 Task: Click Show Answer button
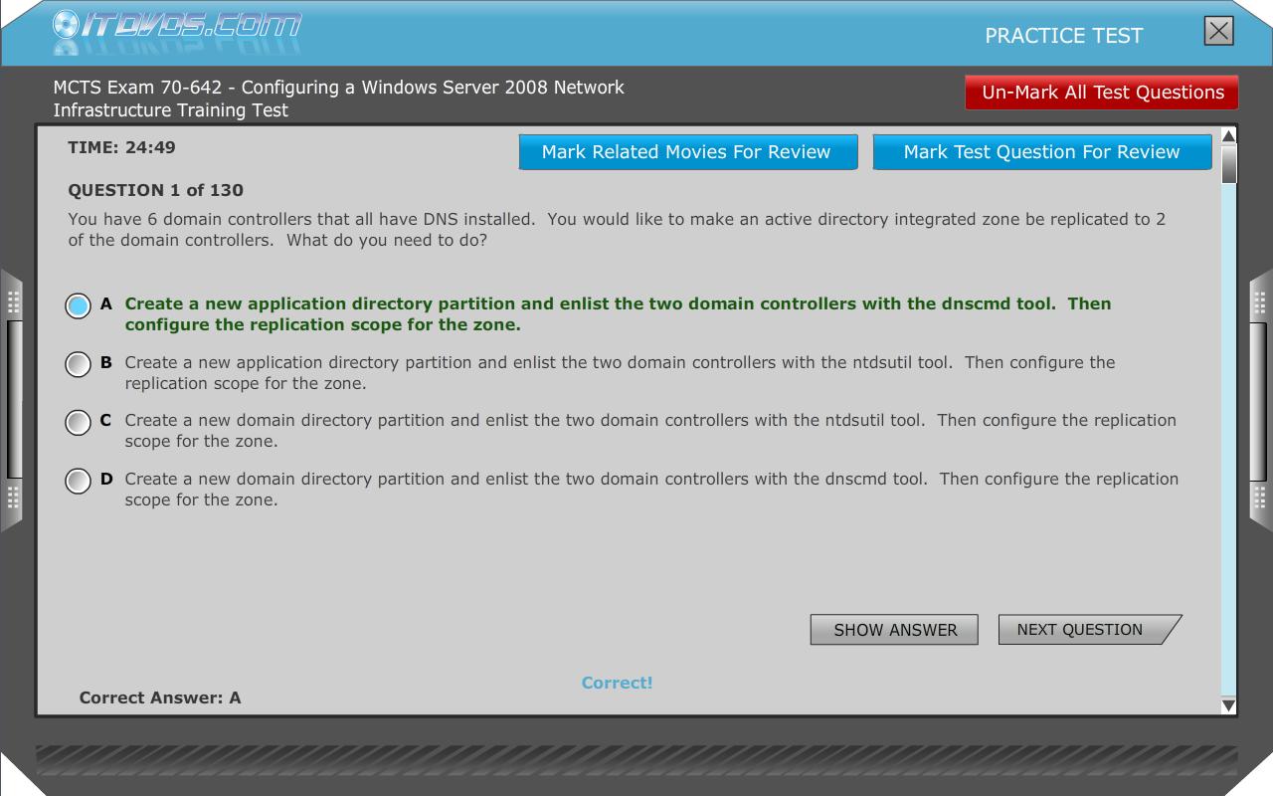[x=894, y=630]
